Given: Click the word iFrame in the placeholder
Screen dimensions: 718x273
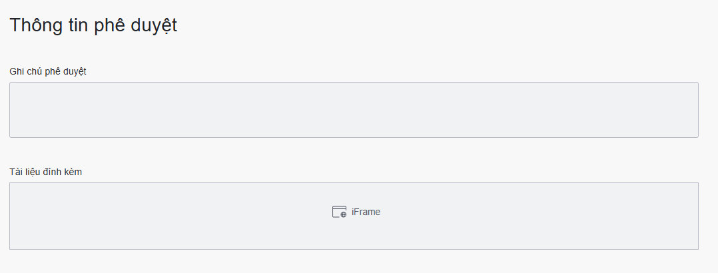Looking at the screenshot, I should (366, 212).
